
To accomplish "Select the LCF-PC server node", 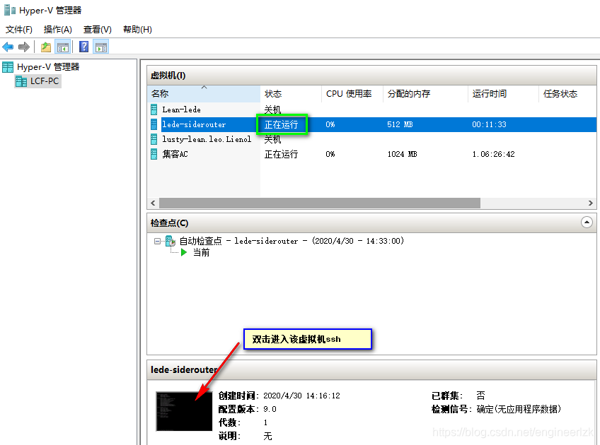I will coord(37,81).
